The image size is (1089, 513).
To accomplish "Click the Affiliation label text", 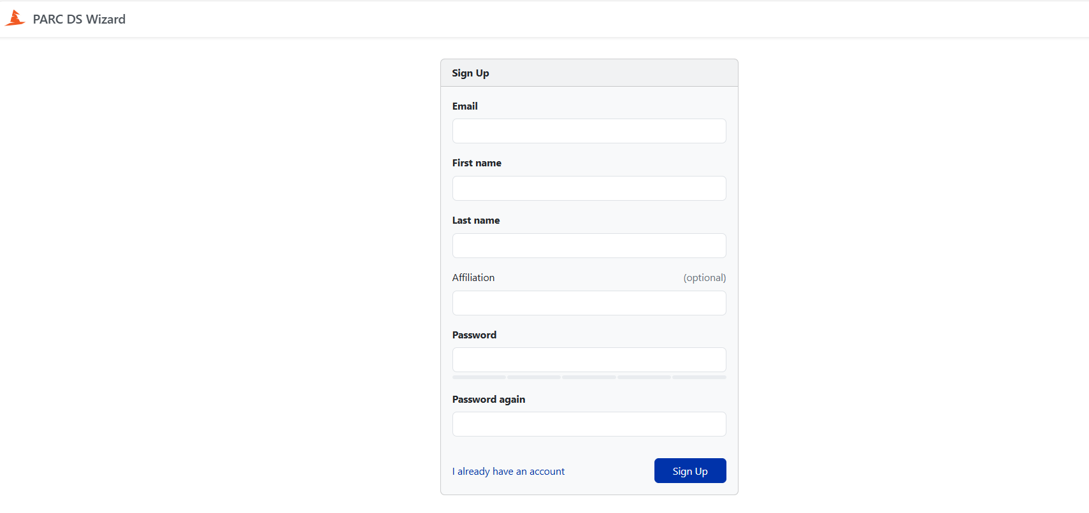I will [473, 278].
